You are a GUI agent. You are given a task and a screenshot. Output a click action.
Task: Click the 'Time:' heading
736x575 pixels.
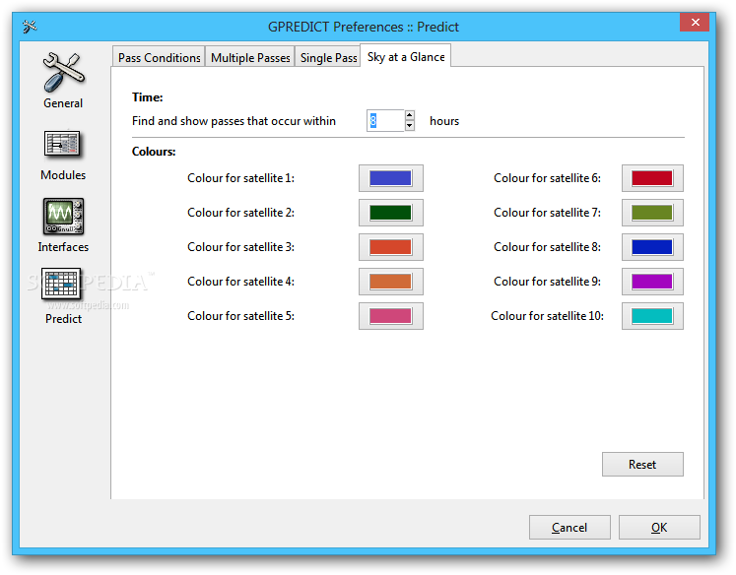148,97
